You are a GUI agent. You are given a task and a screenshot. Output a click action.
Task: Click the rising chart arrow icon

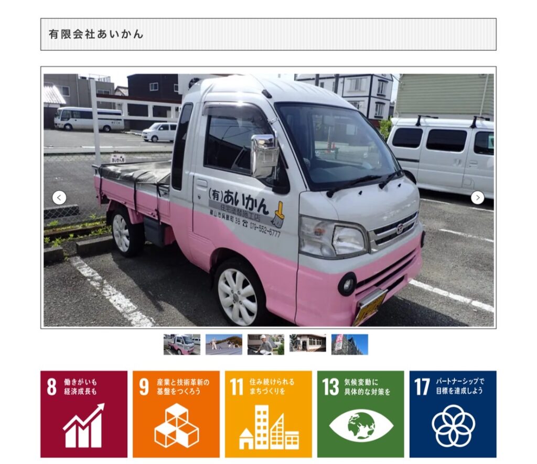point(84,425)
